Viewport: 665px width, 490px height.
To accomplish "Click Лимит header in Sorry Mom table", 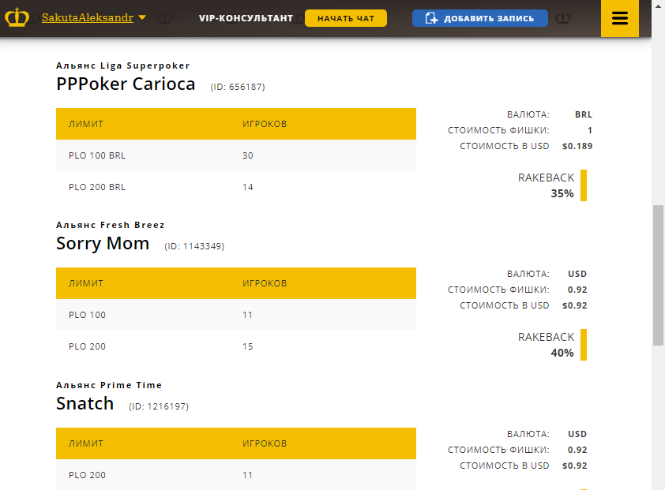I will [x=86, y=283].
